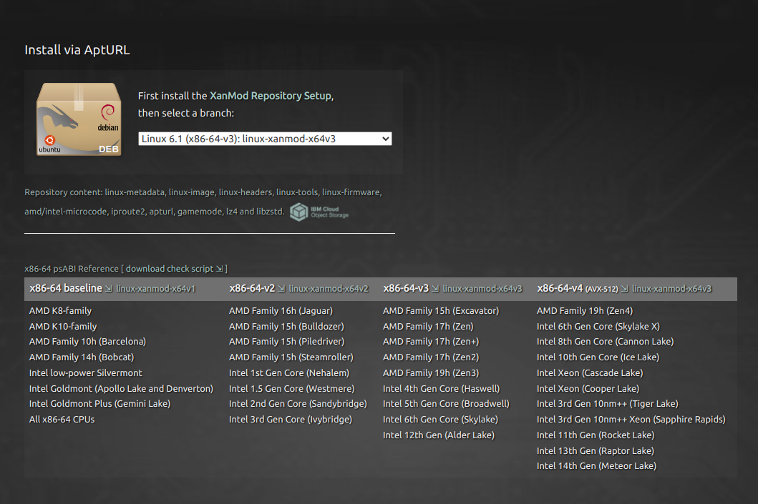Select the 'AMD K10-family' entry
Screen dimensions: 758x504
tap(63, 327)
